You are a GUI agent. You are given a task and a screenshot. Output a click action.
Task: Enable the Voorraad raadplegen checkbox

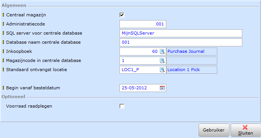pos(122,106)
